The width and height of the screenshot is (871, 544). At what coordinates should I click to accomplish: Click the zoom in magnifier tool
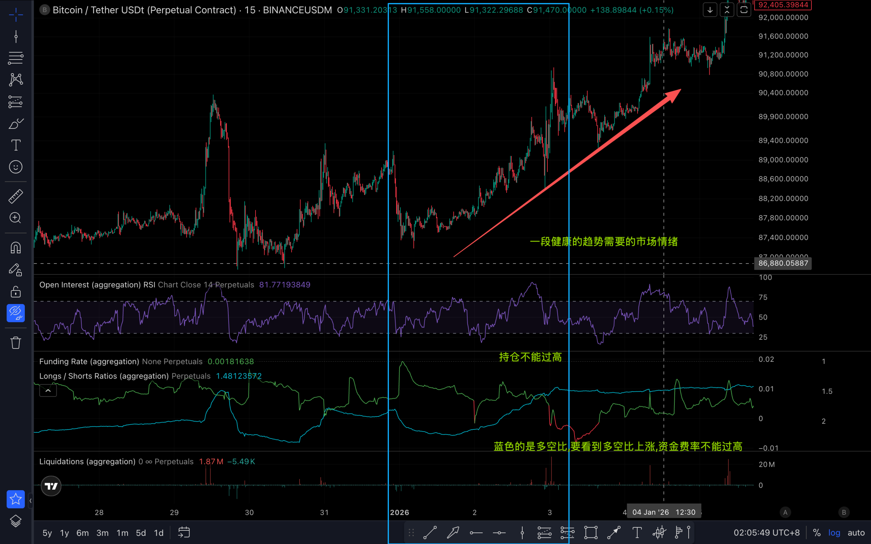pyautogui.click(x=16, y=218)
